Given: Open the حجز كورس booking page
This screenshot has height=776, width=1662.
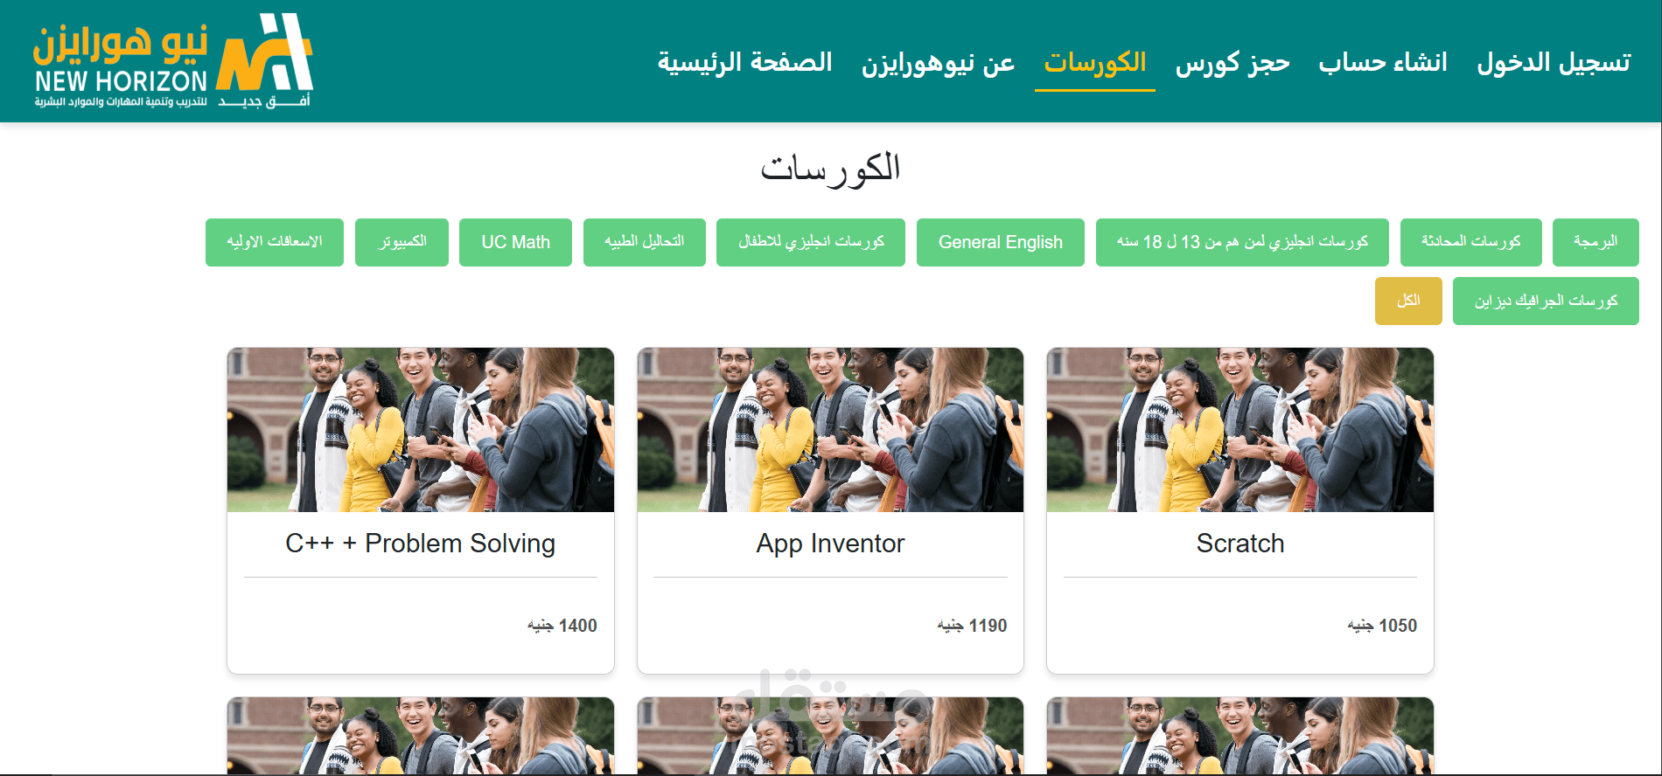Looking at the screenshot, I should (x=1233, y=62).
